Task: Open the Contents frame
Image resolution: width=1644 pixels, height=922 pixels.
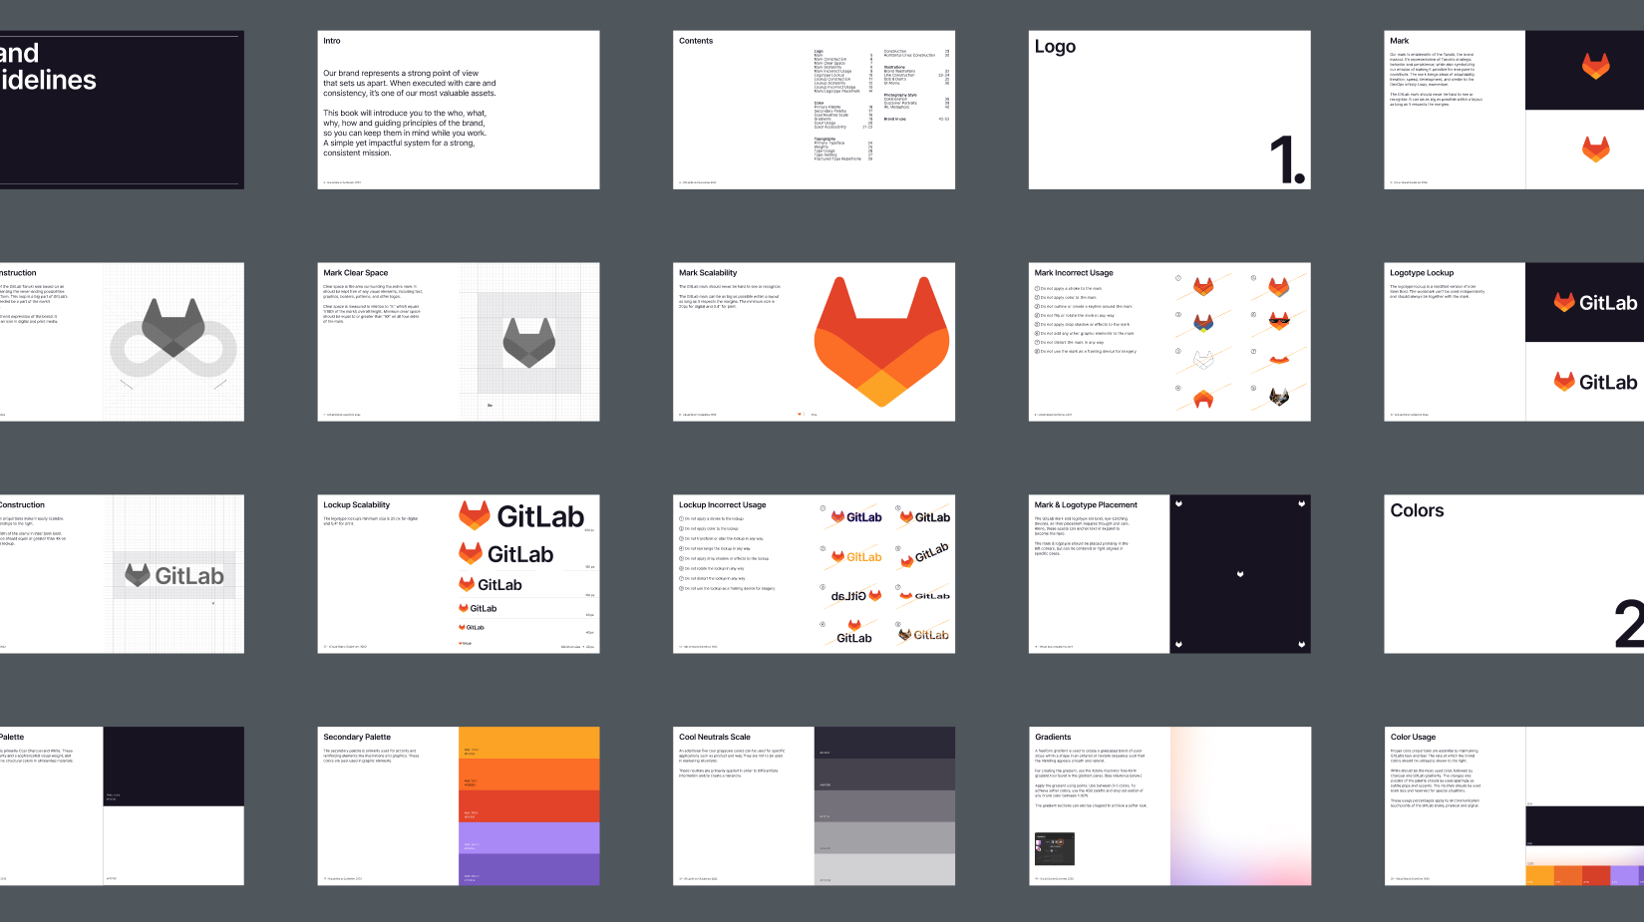Action: (815, 110)
